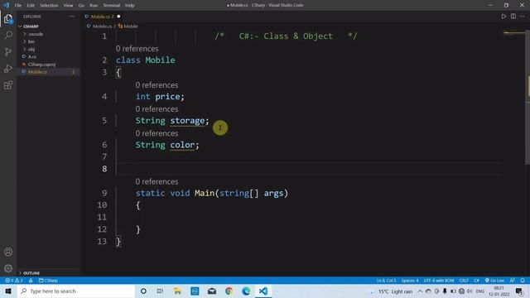
Task: Select the Mobile.cs editor tab
Action: tap(102, 17)
